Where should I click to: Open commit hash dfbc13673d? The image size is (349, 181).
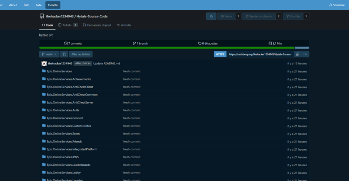click(83, 63)
